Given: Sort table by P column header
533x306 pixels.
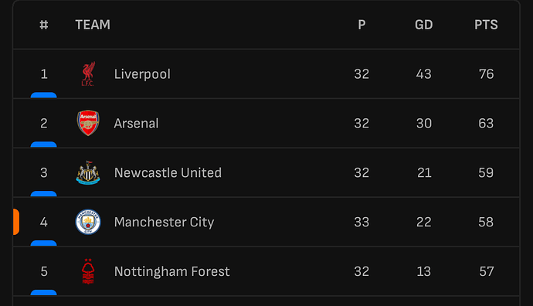Looking at the screenshot, I should [362, 25].
